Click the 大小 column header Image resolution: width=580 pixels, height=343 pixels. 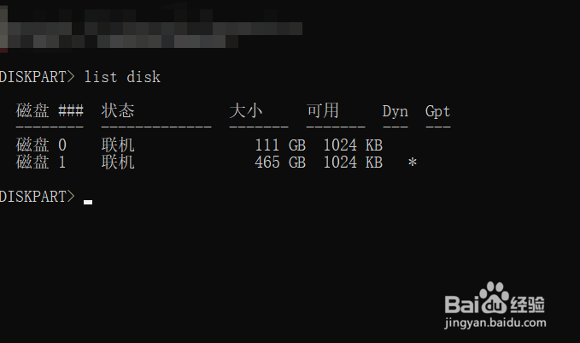[x=246, y=110]
